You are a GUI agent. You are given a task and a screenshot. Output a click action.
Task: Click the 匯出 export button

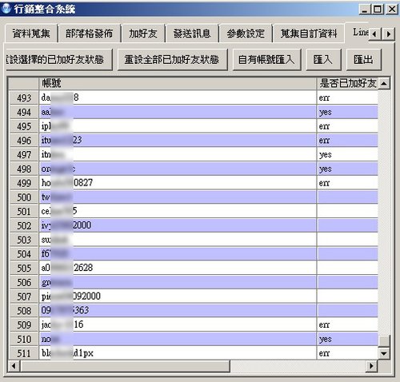click(x=363, y=60)
